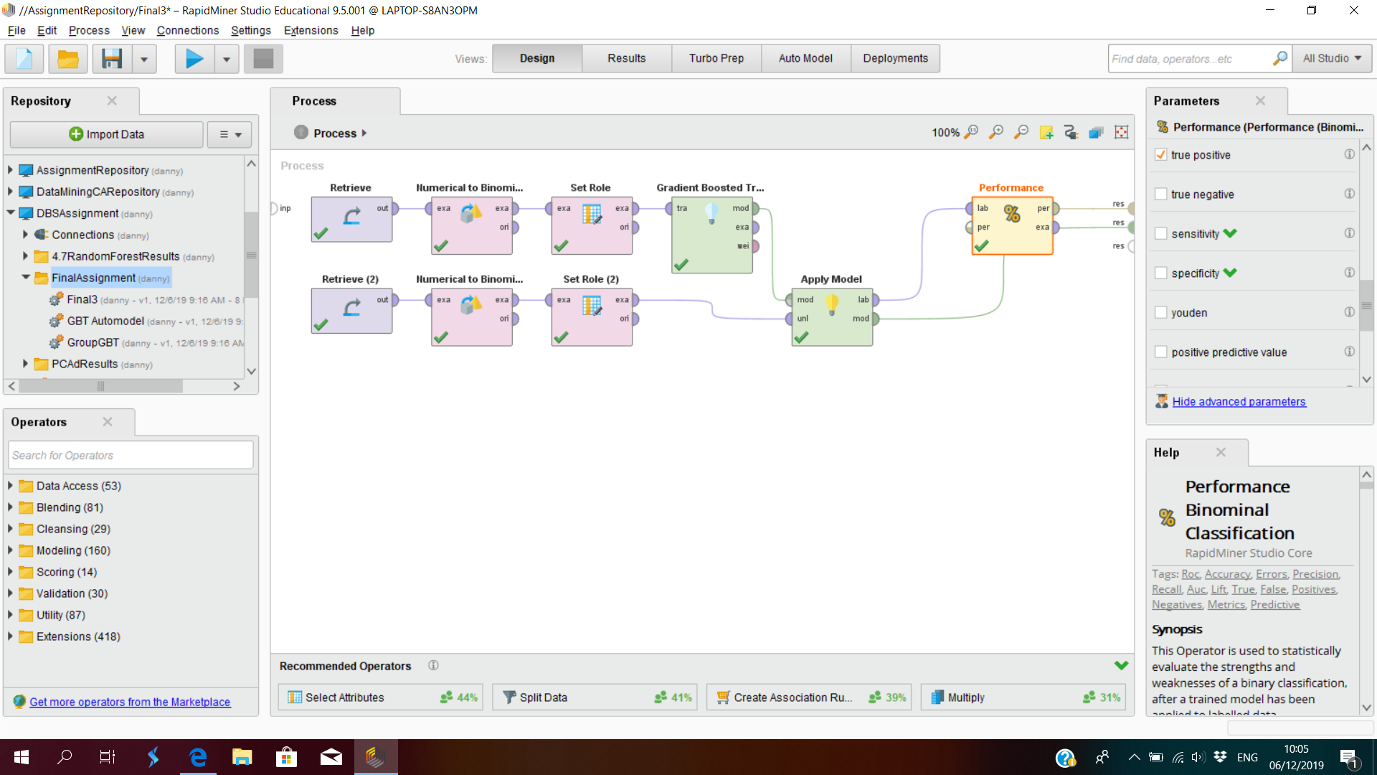Create a new process with the blank page icon
This screenshot has width=1377, height=775.
pos(24,59)
